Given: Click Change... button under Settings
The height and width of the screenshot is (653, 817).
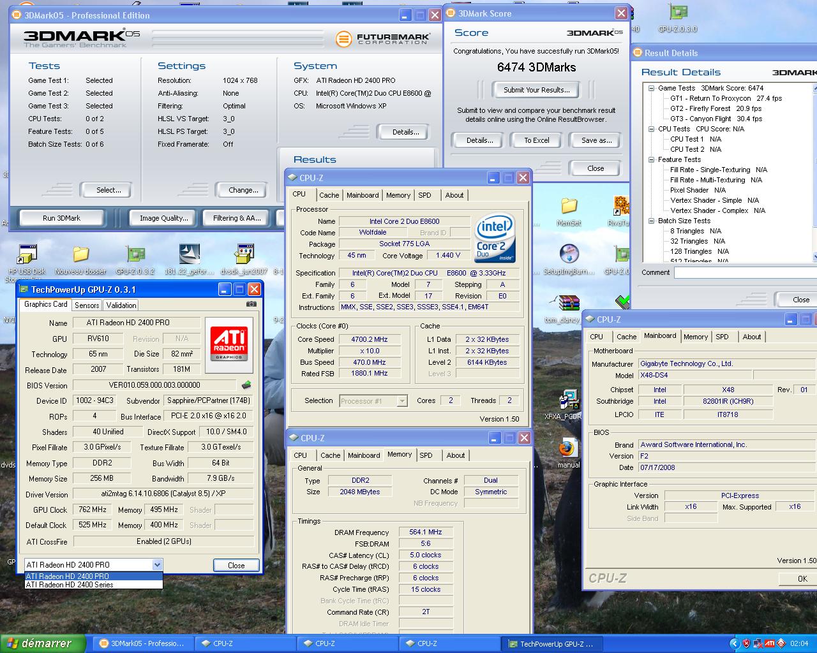Looking at the screenshot, I should (x=243, y=190).
